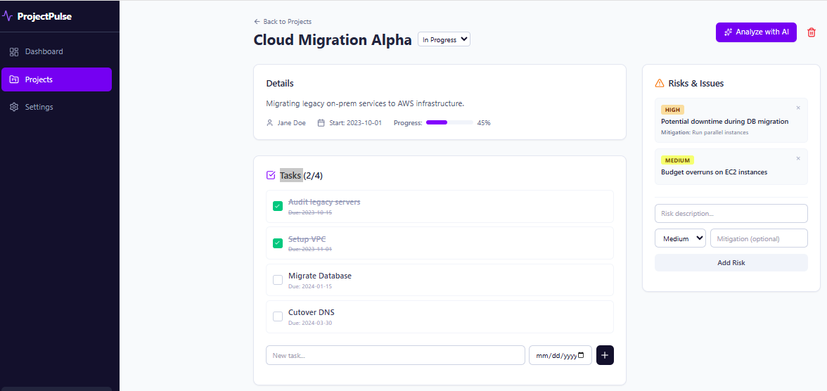Click the Risk description input field
This screenshot has width=827, height=391.
click(x=731, y=214)
